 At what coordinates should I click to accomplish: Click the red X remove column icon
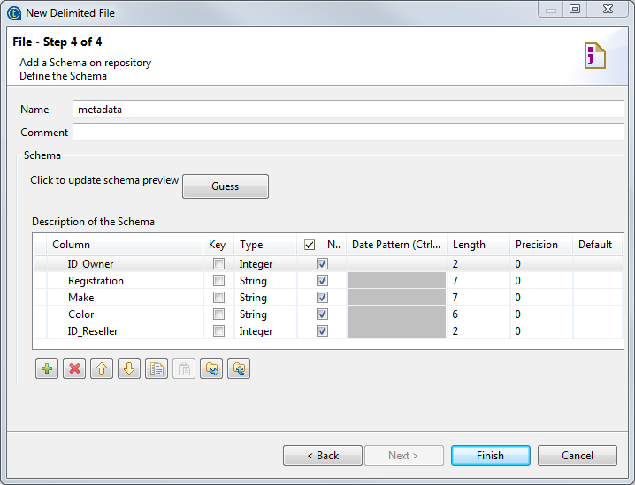pos(74,368)
